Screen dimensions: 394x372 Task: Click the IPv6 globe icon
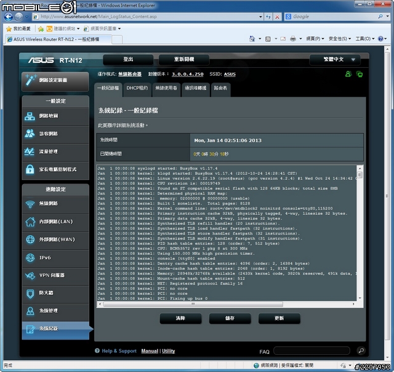point(30,257)
